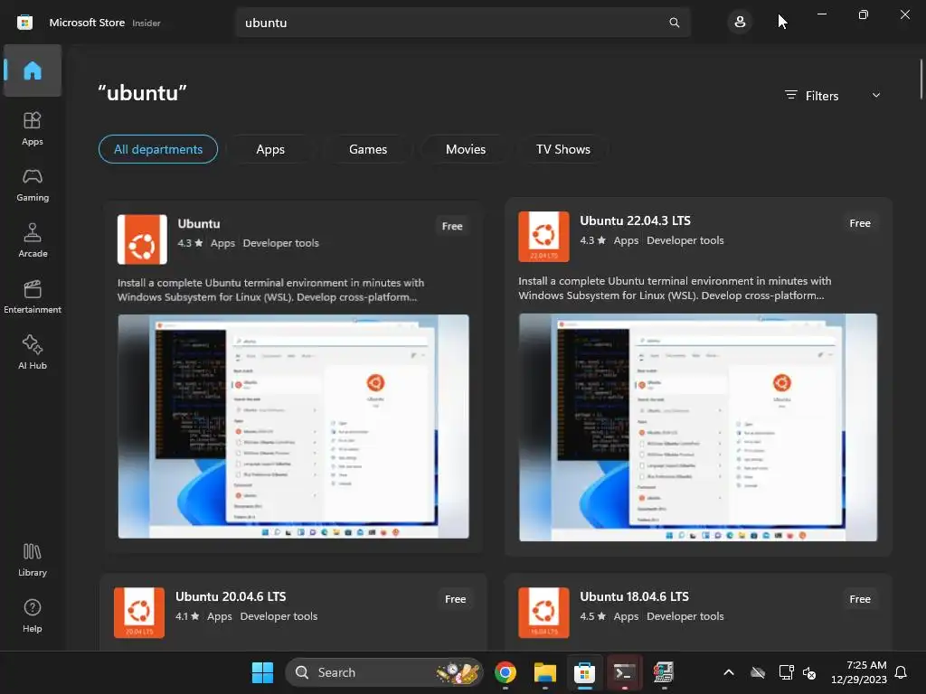Open the Gaming sidebar section

click(33, 184)
